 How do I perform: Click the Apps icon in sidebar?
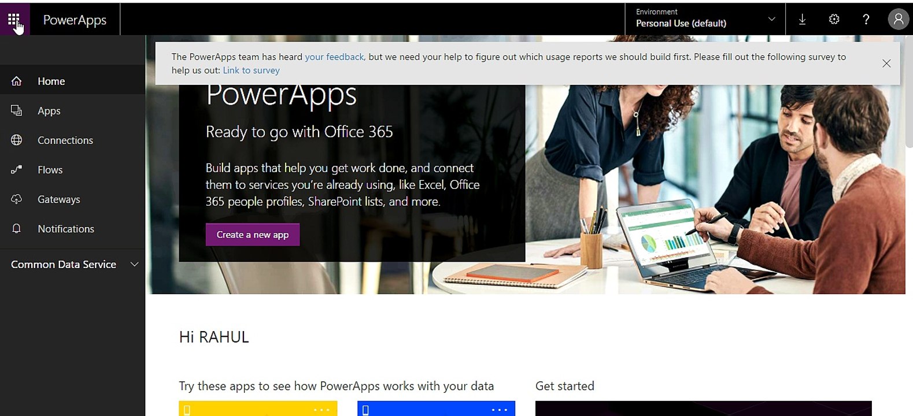tap(17, 110)
